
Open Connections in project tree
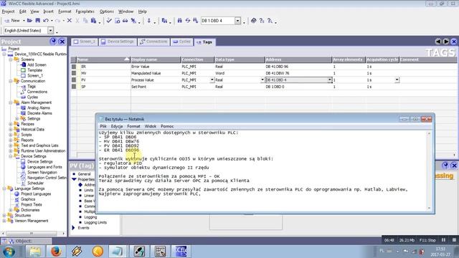coord(37,92)
